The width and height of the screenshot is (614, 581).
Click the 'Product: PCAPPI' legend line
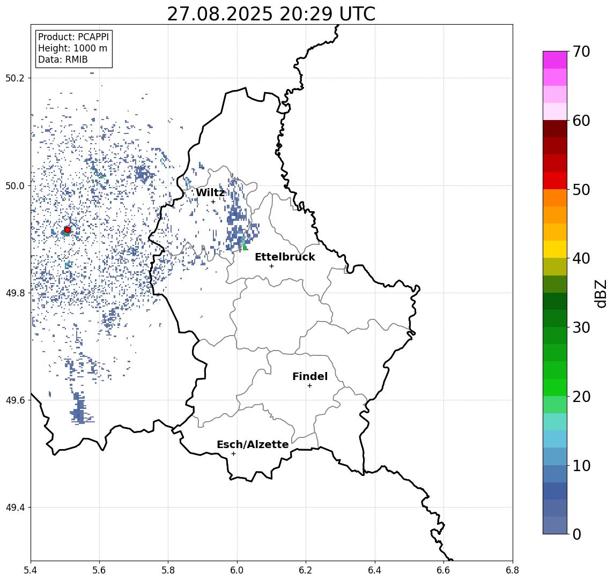(73, 37)
